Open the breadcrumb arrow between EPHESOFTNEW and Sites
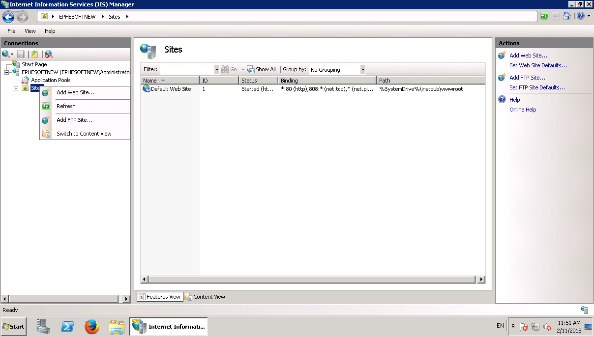594x337 pixels. point(103,17)
